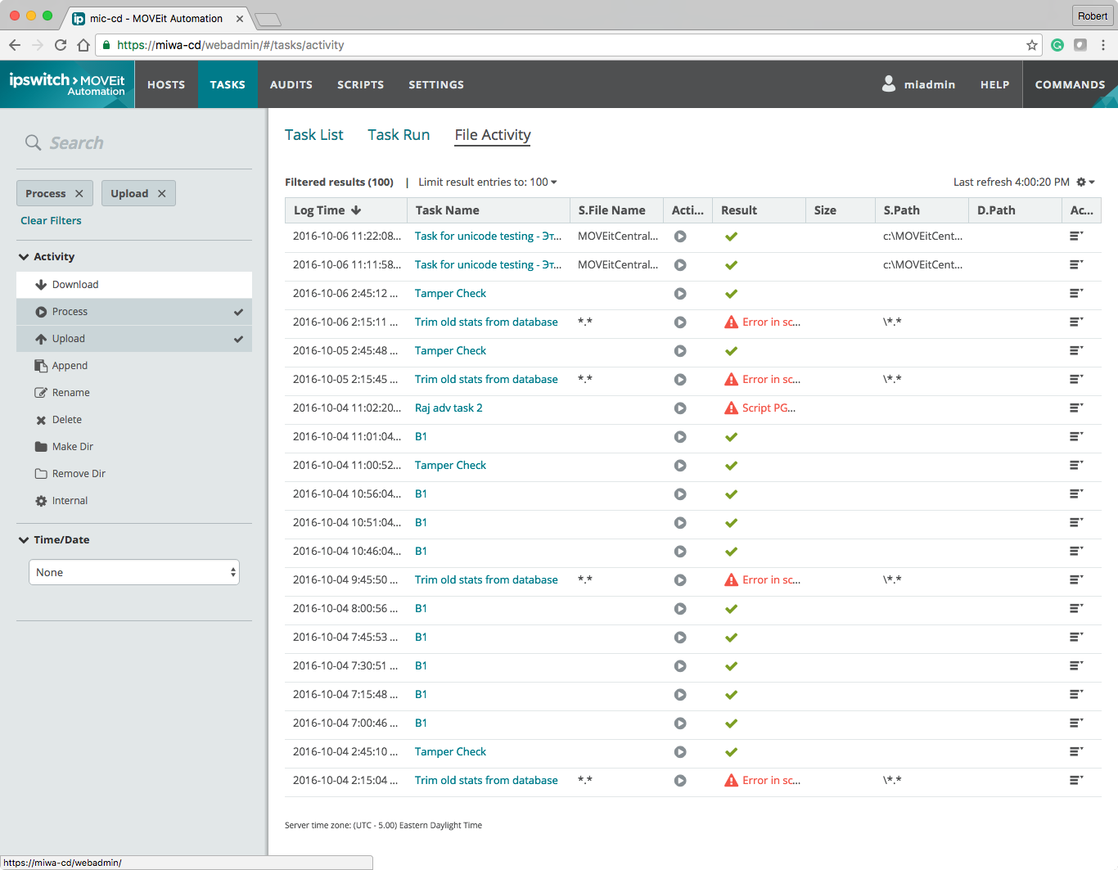Switch to the Task List tab

coord(314,135)
